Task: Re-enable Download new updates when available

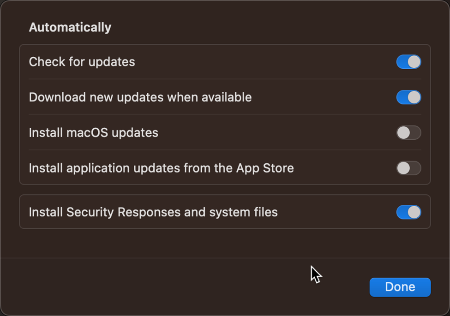Action: 408,97
